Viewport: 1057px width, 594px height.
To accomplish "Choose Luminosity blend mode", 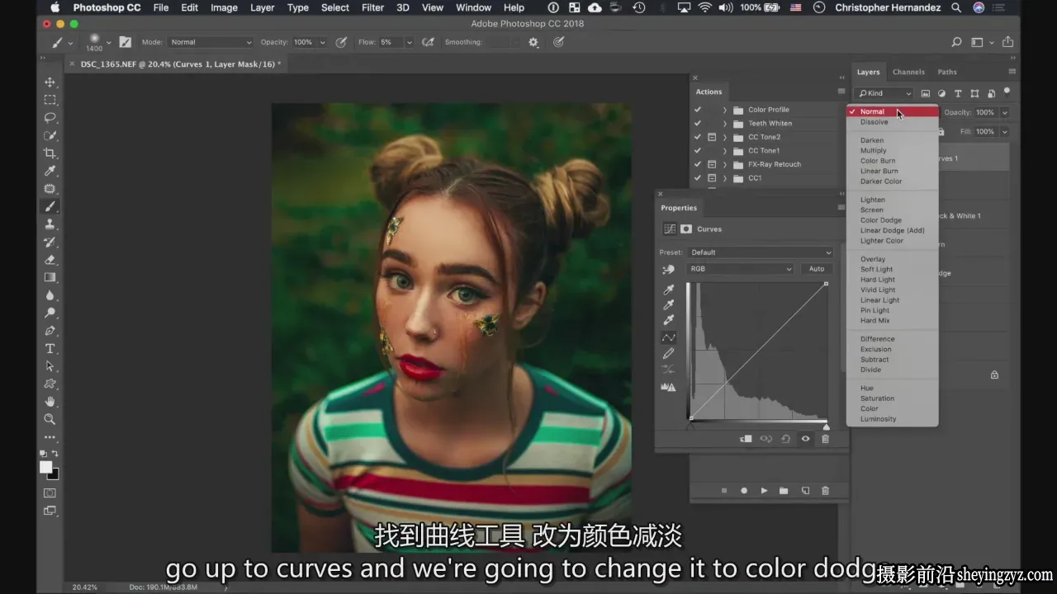I will [x=878, y=419].
